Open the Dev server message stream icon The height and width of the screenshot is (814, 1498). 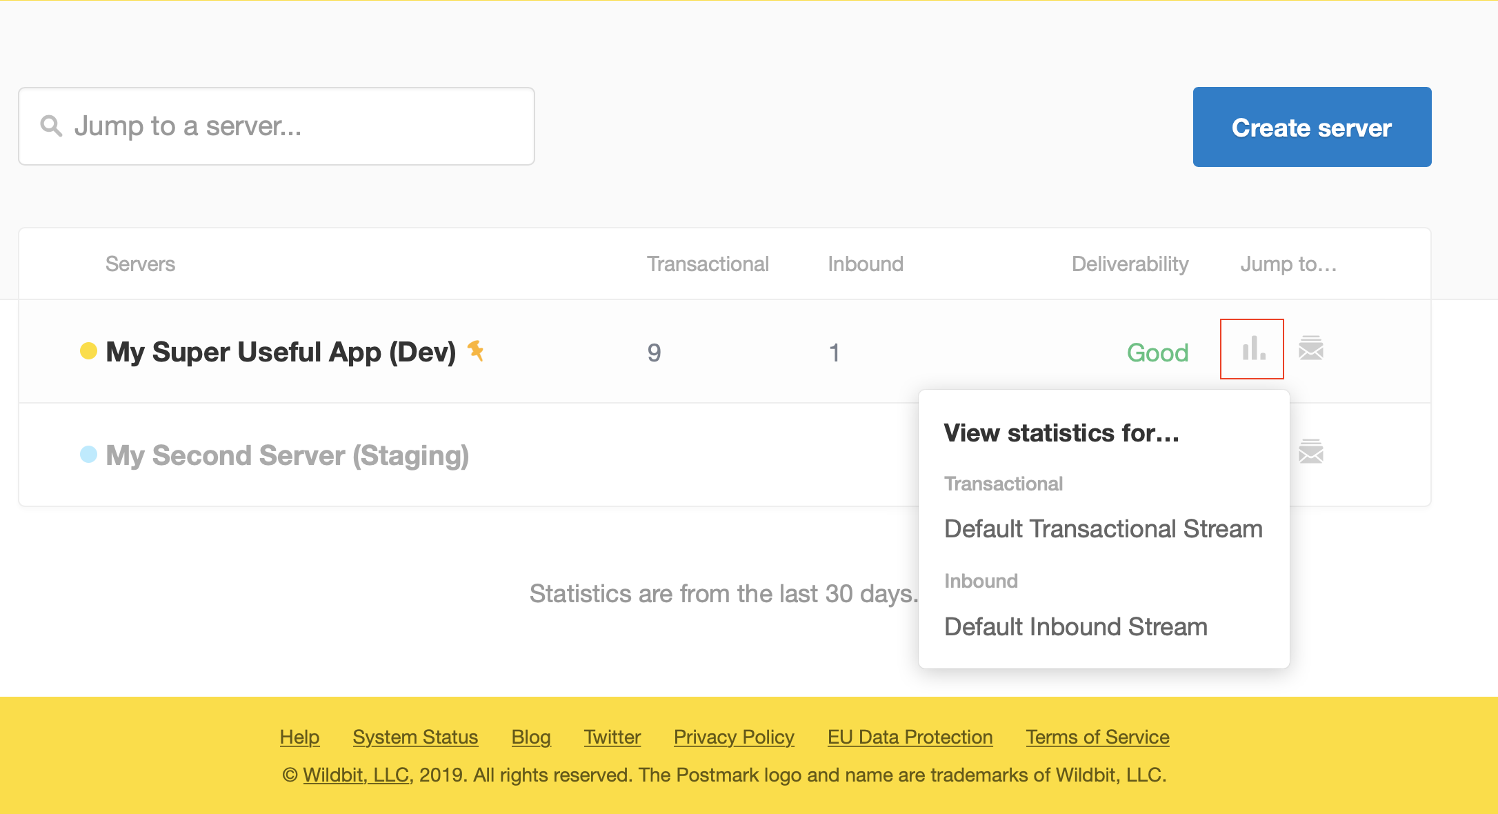point(1311,349)
